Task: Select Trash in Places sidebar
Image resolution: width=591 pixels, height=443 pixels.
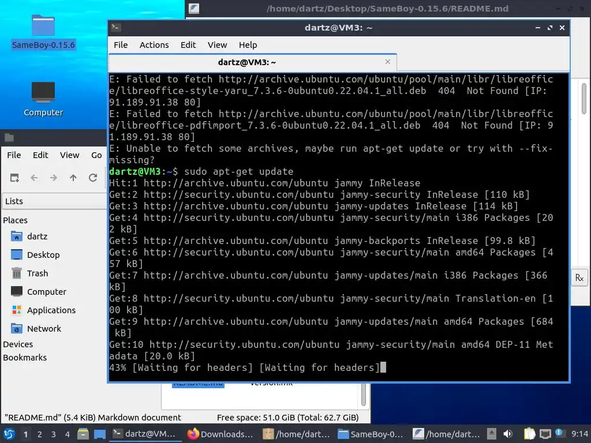Action: coord(37,273)
